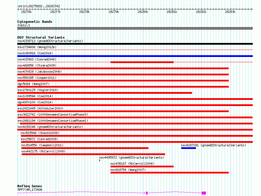Open variant nsv550285 (Cooper2011) label

coord(37,78)
